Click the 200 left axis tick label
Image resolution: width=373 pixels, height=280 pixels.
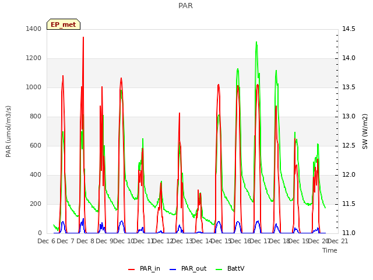tap(36, 204)
